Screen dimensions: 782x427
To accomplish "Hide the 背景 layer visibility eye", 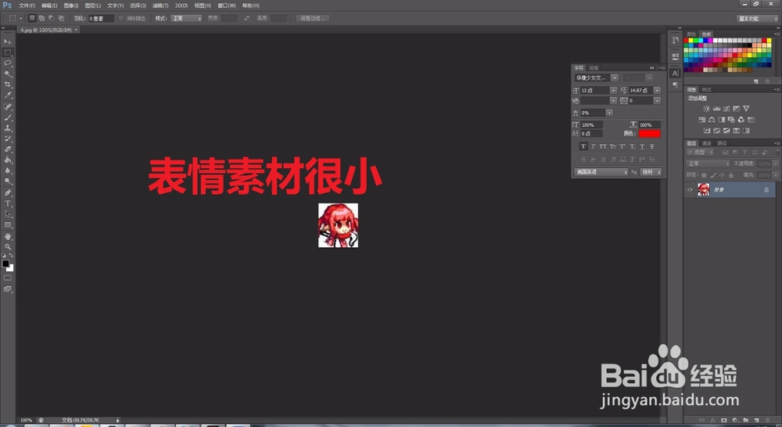I will (690, 189).
